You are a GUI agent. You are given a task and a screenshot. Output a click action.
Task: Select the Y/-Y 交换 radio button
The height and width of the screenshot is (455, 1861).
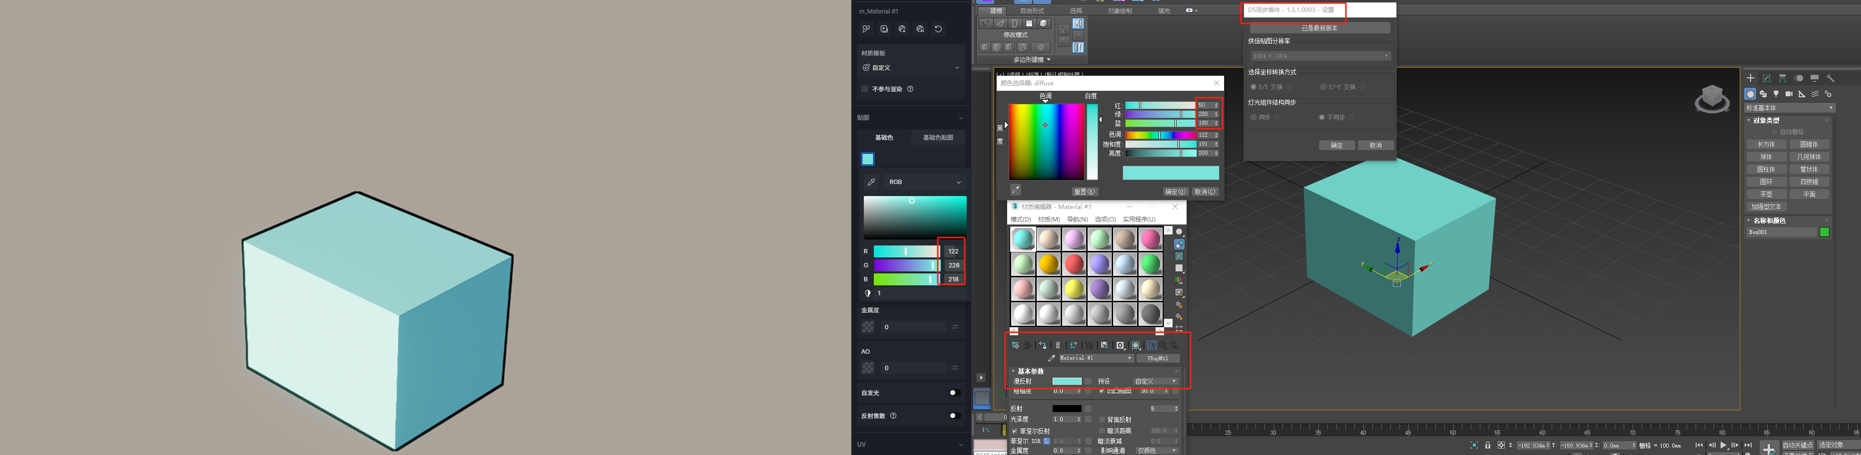[x=1323, y=86]
